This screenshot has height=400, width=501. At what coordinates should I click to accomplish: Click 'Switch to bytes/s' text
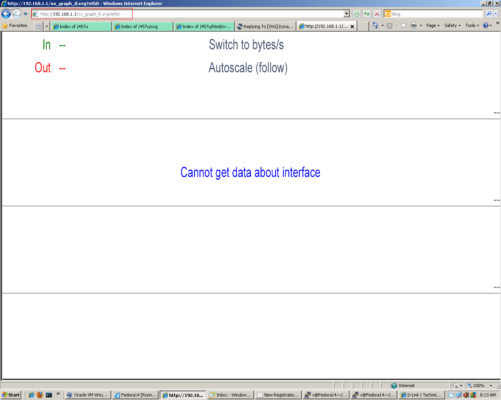click(x=246, y=45)
